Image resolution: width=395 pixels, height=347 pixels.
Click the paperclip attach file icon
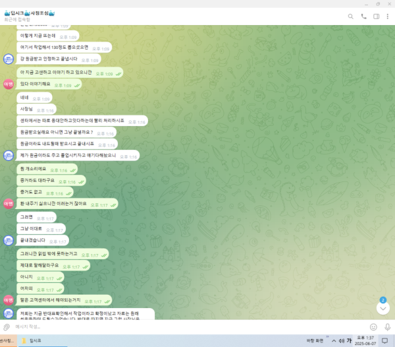click(7, 327)
